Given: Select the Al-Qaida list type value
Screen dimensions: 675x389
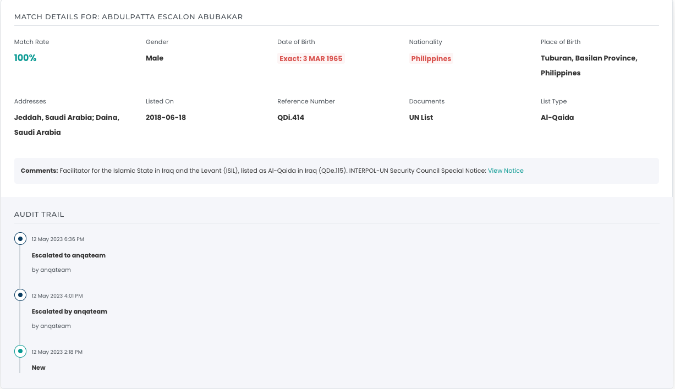Looking at the screenshot, I should tap(557, 118).
